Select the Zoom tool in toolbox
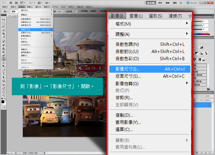Viewport: 215px width, 155px height. pyautogui.click(x=4, y=96)
